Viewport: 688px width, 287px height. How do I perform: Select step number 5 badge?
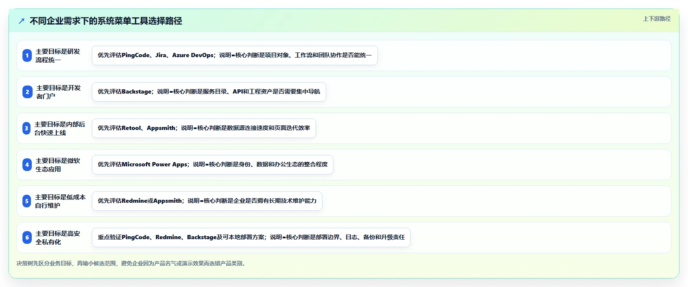(27, 201)
